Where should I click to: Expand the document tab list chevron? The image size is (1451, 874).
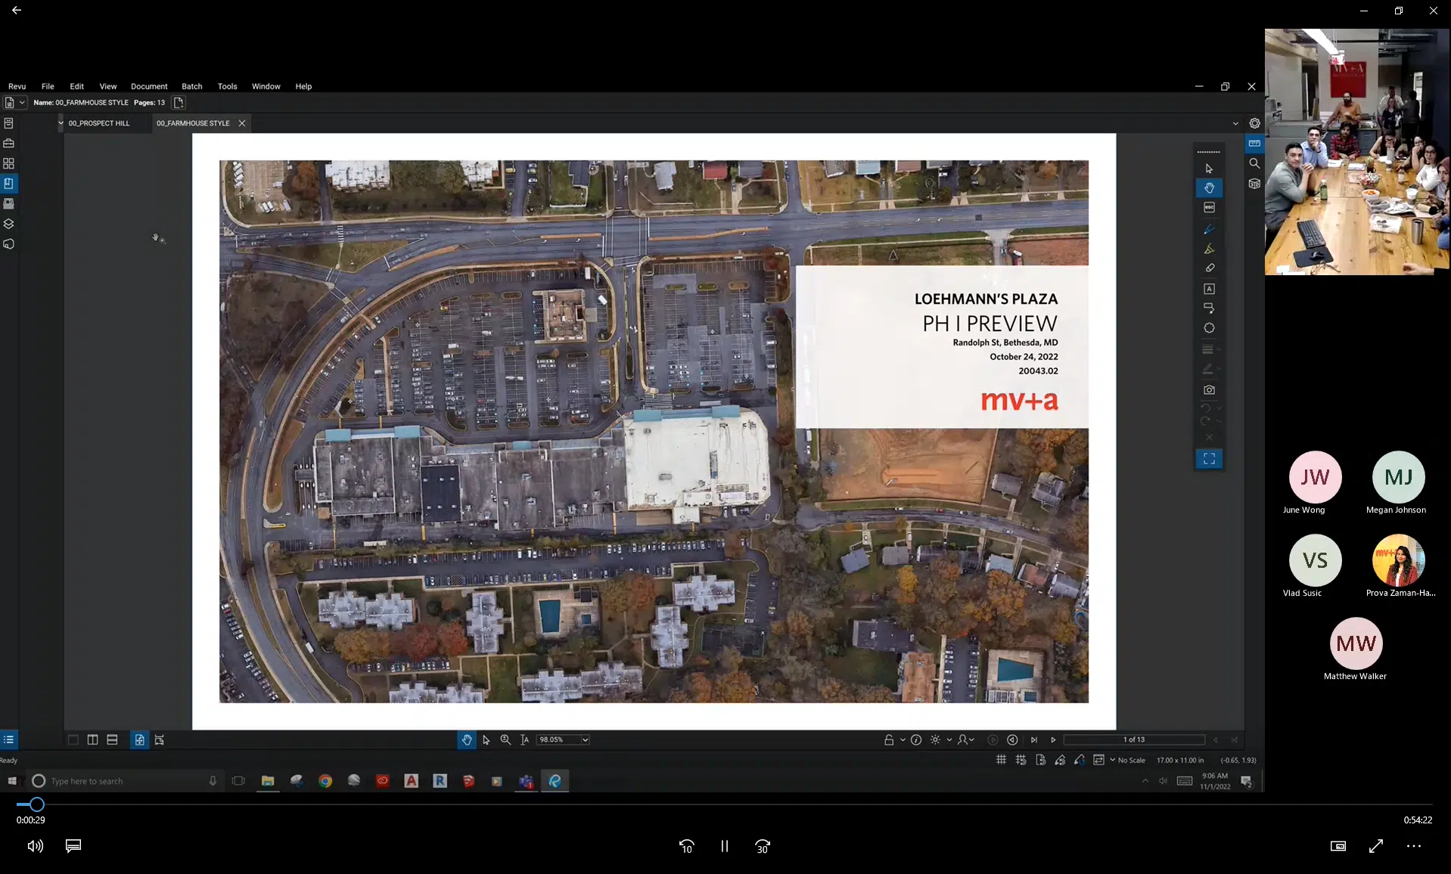pos(1235,123)
